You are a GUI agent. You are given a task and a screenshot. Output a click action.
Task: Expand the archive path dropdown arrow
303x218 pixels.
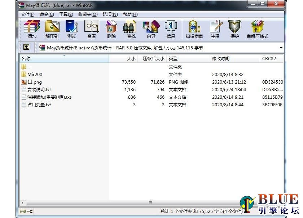pyautogui.click(x=281, y=48)
